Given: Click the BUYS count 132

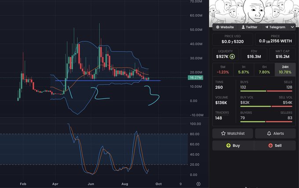Looking at the screenshot, I should click(243, 87).
